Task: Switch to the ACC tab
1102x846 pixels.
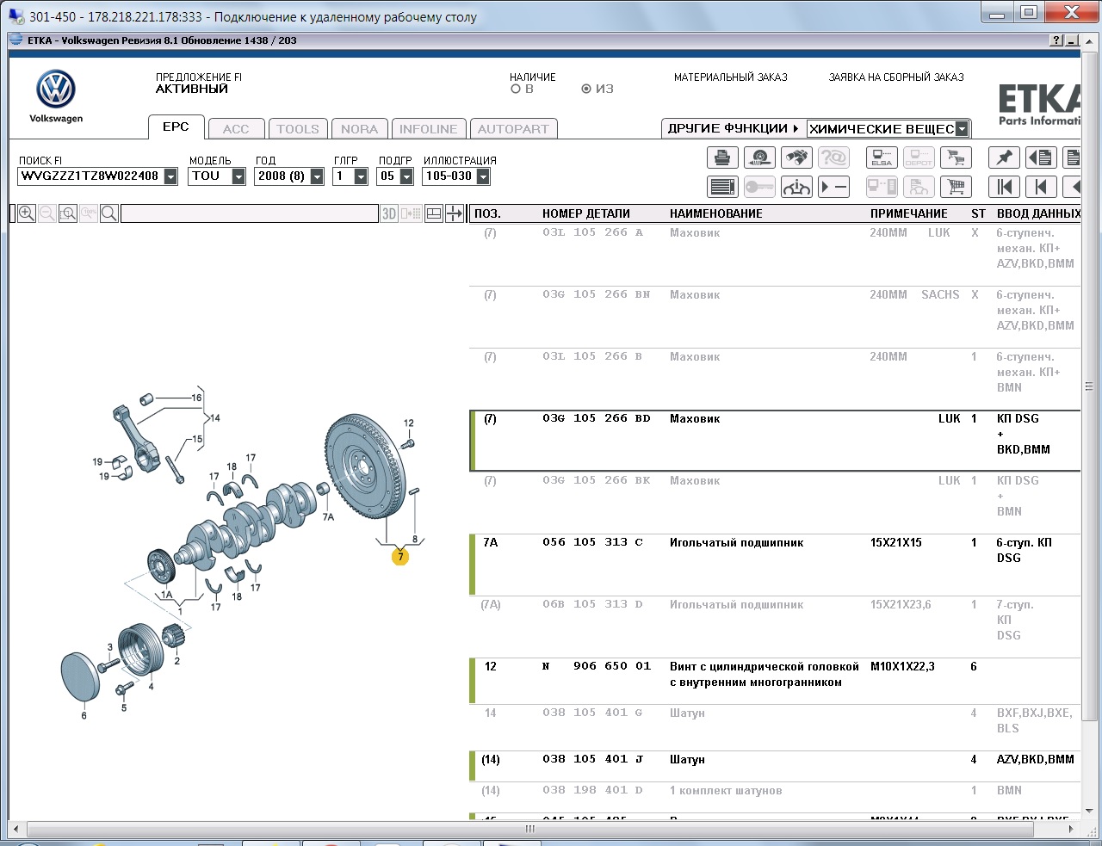Action: (x=236, y=129)
